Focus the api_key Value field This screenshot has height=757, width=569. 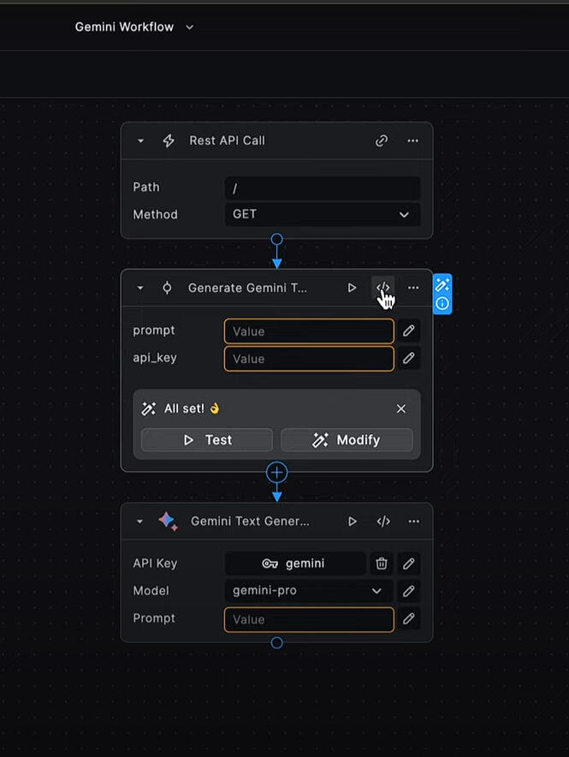(x=309, y=359)
